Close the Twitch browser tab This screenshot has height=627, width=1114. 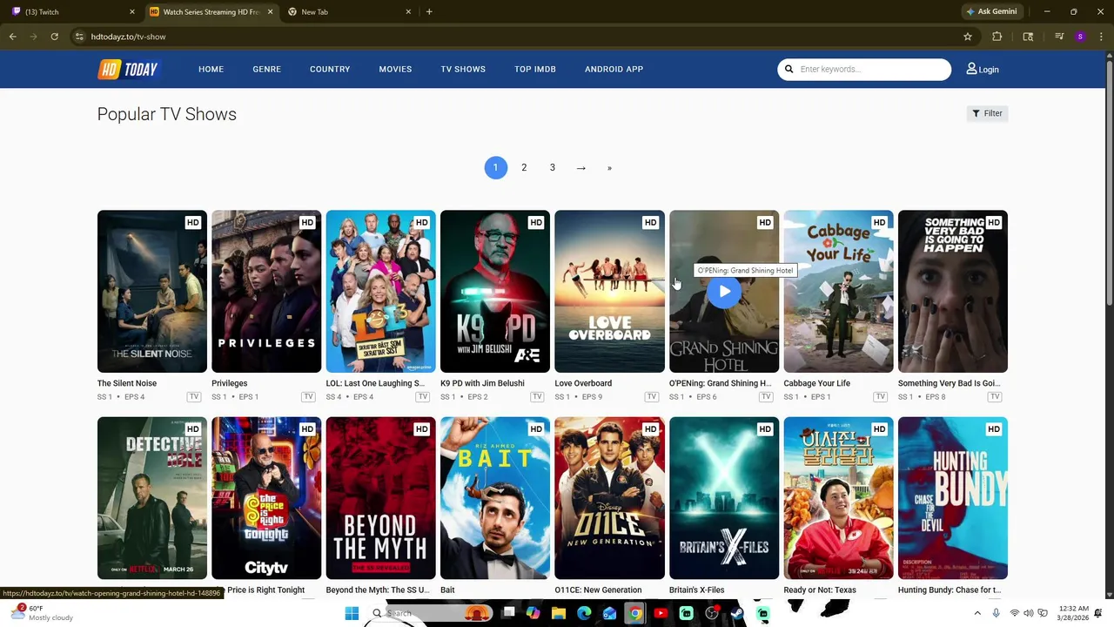[132, 12]
